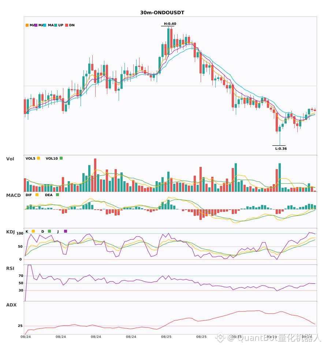The height and width of the screenshot is (347, 324).
Task: Click the teal UP legend swatch
Action: point(56,25)
